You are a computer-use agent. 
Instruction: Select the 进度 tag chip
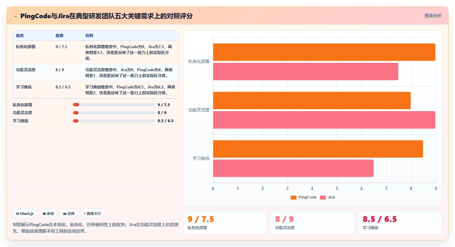point(69,214)
